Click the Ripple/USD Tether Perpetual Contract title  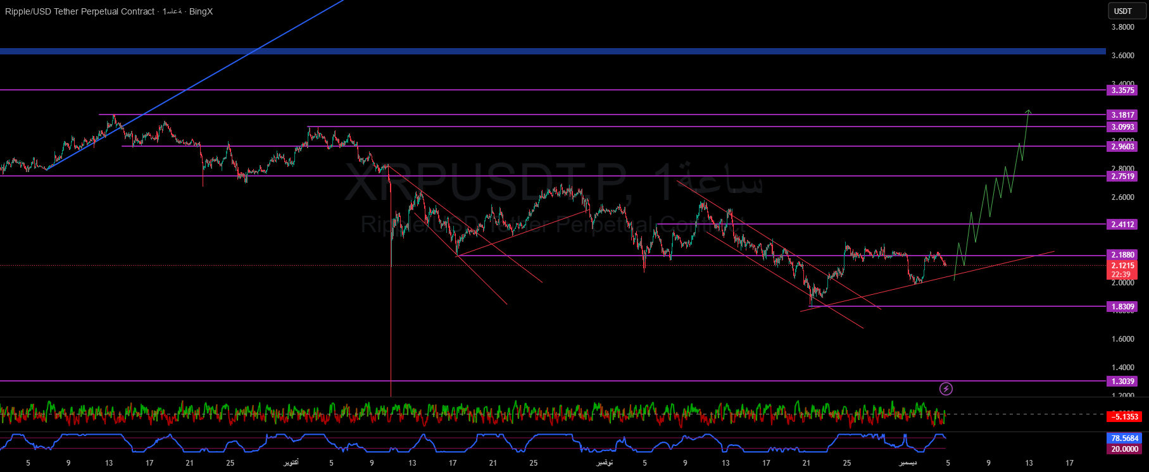[79, 11]
